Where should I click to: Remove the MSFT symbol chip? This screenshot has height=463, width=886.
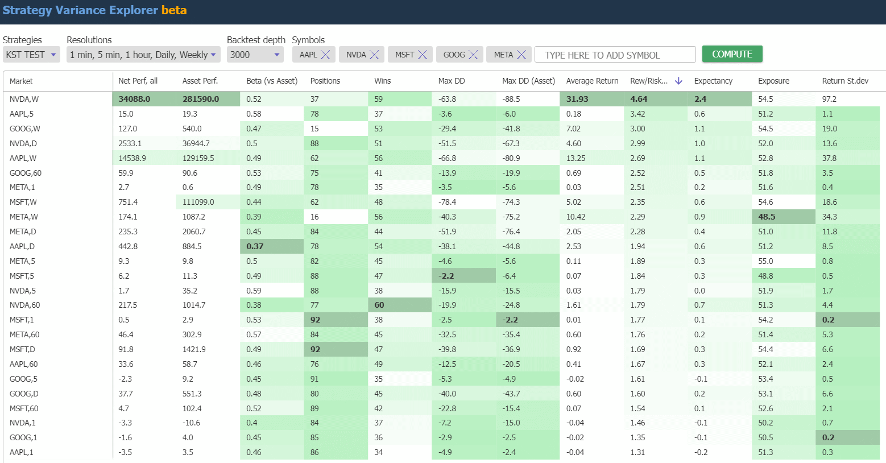click(x=423, y=54)
